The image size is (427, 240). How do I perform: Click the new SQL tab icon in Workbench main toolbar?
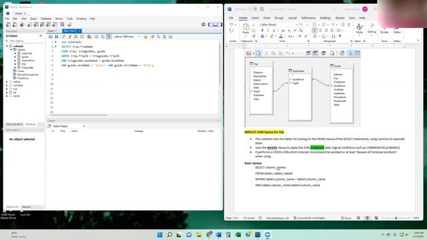(x=9, y=25)
